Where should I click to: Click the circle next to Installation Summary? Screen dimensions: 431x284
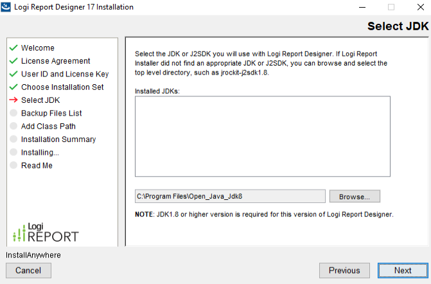[x=13, y=139]
